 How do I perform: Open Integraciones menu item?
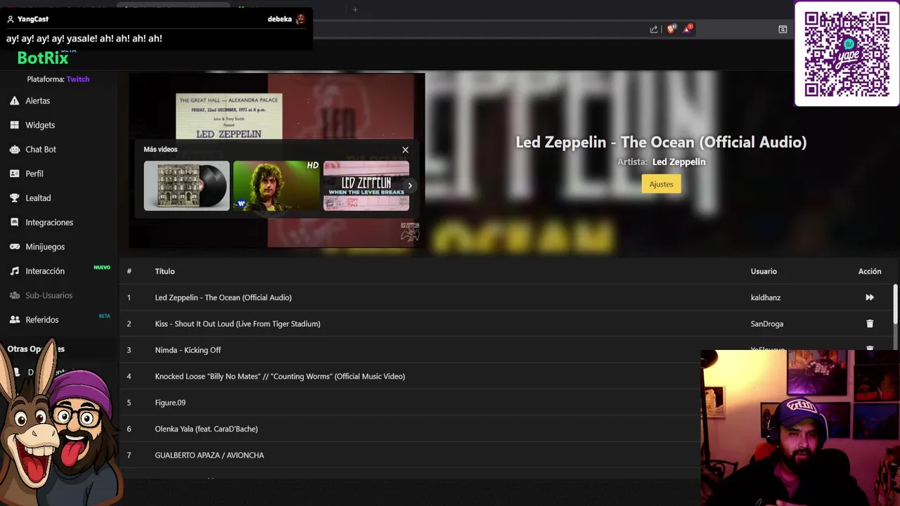pos(49,222)
